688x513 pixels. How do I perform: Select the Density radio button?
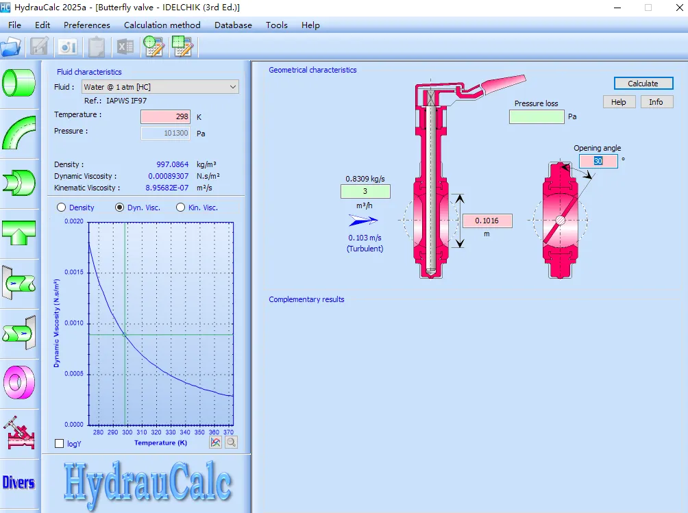point(62,208)
